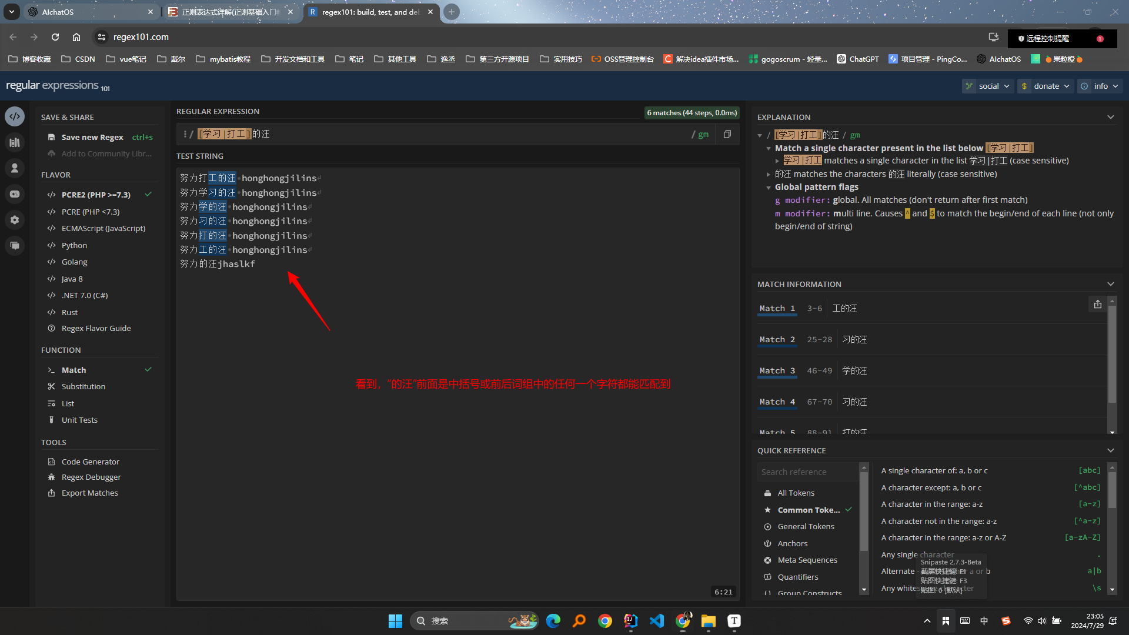This screenshot has height=635, width=1129.
Task: Open IntelliJ IDEA from taskbar
Action: point(631,621)
